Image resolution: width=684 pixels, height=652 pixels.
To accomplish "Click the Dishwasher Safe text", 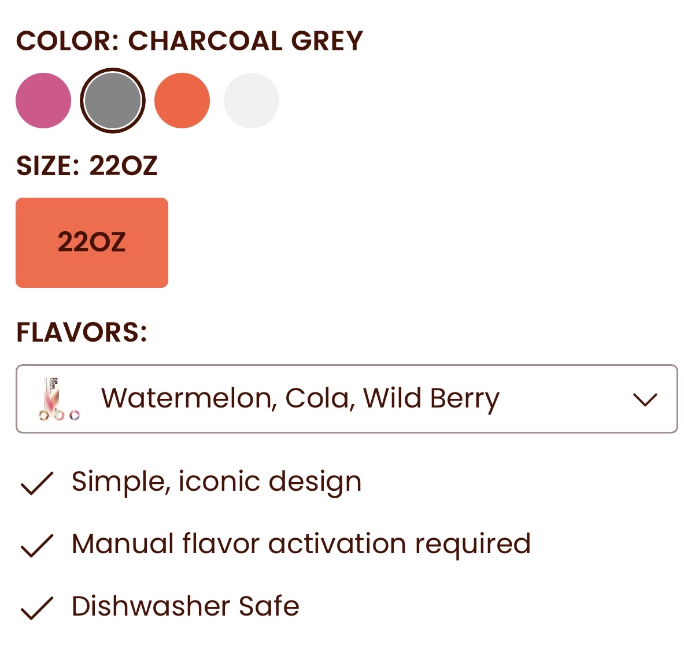I will (x=185, y=606).
